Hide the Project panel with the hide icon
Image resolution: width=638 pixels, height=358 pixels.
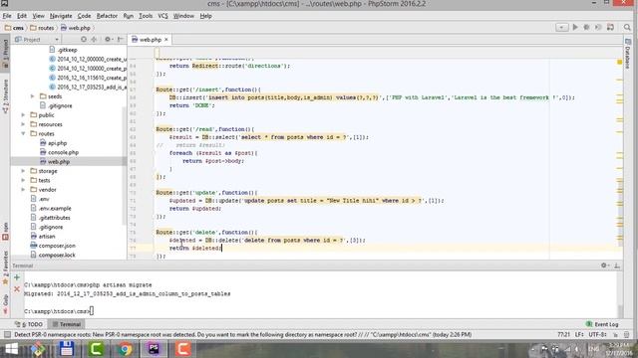[120, 40]
